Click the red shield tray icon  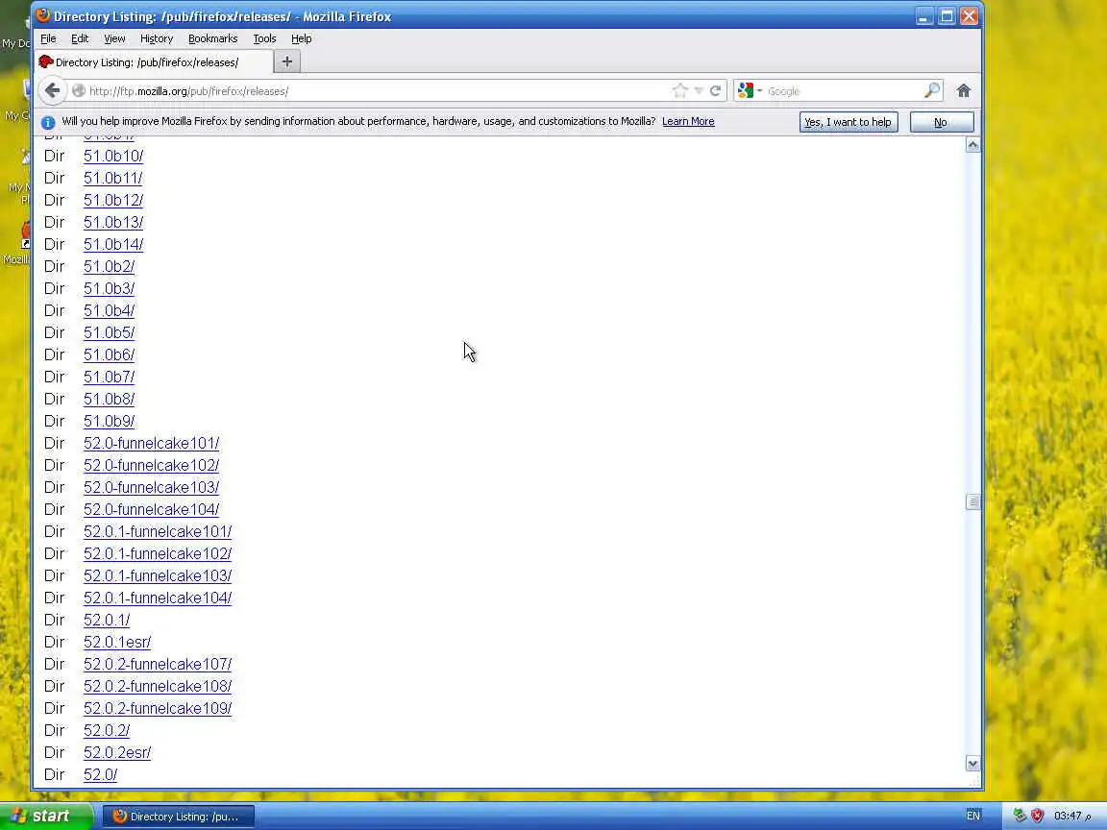click(1037, 816)
